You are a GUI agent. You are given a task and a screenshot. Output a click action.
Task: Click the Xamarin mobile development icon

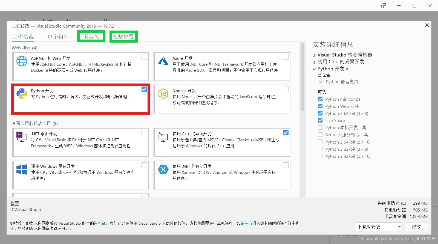point(163,169)
